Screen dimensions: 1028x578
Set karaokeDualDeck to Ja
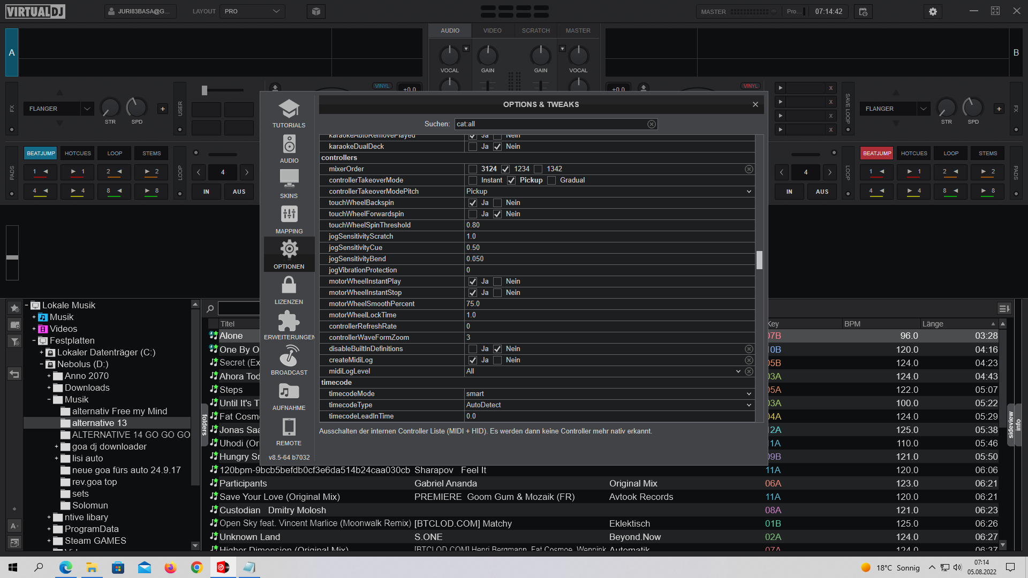point(472,147)
